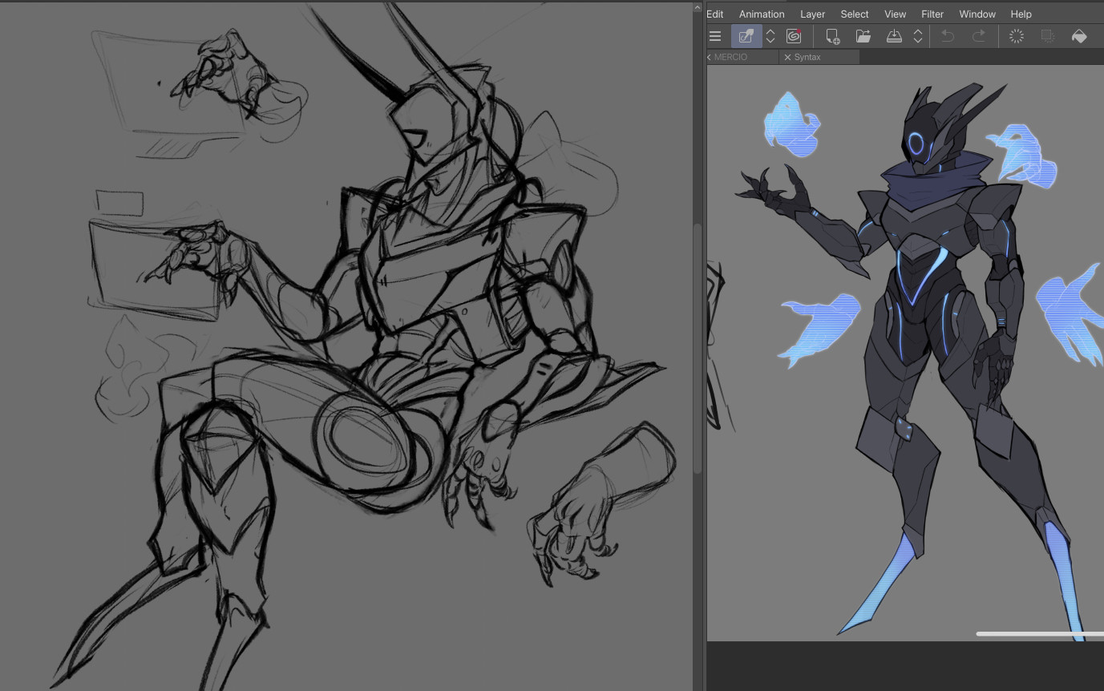Save the document with the Save icon
This screenshot has width=1104, height=691.
pyautogui.click(x=894, y=36)
